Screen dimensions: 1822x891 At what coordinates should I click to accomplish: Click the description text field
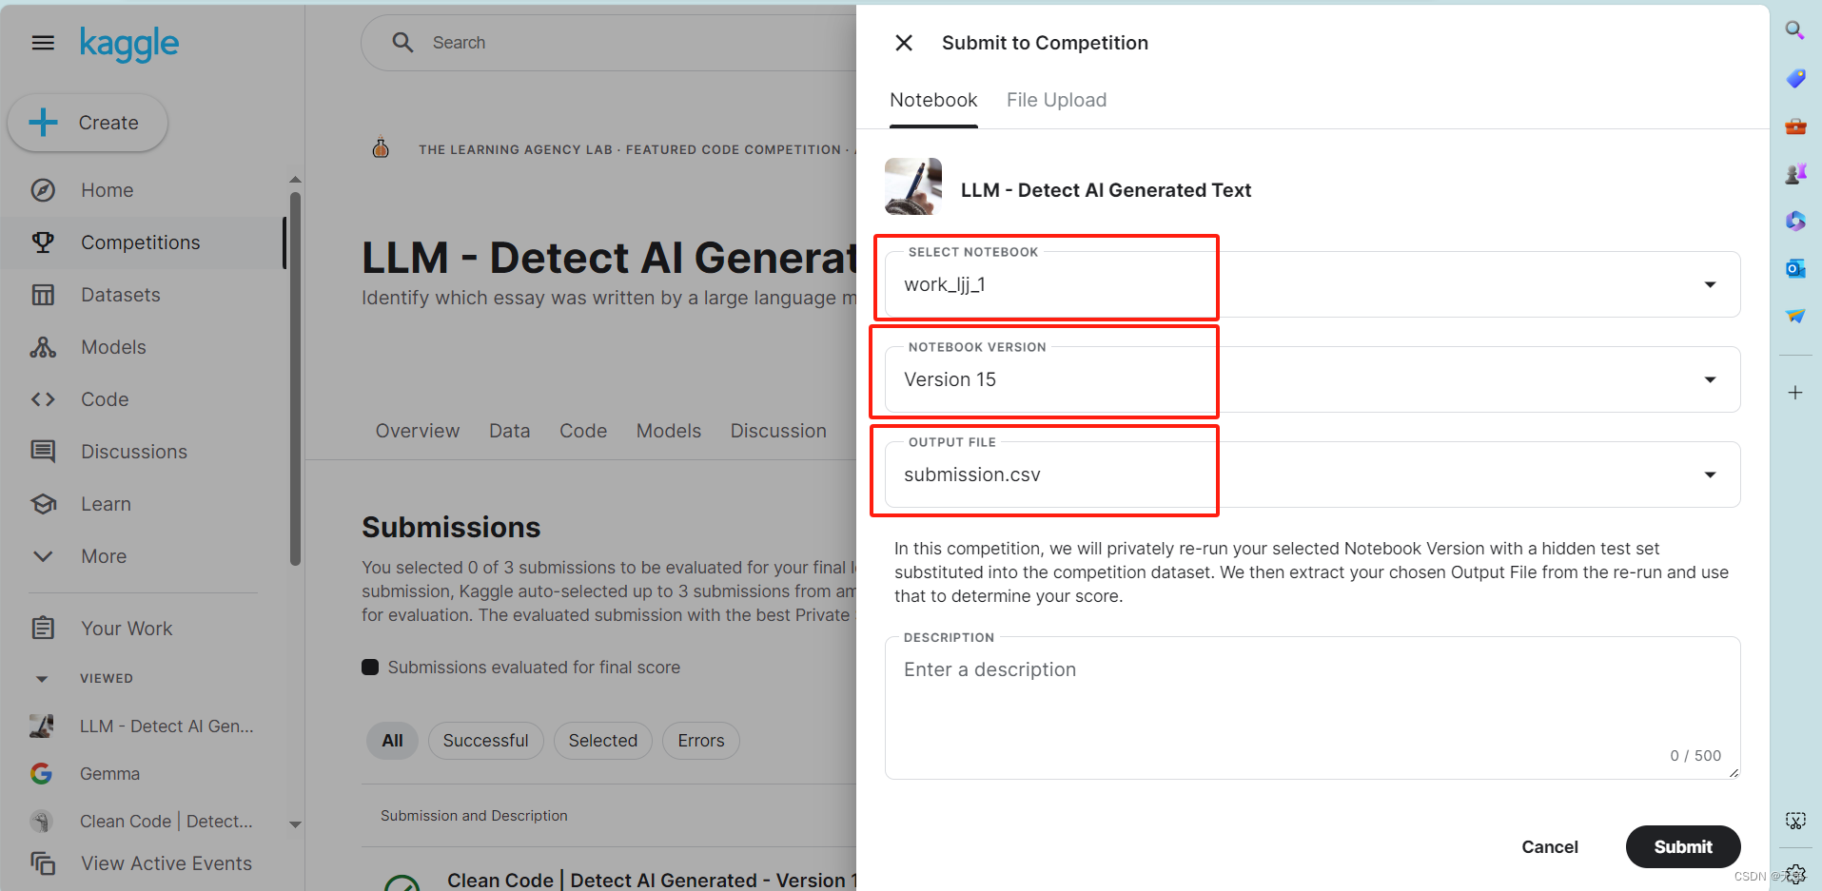1313,707
